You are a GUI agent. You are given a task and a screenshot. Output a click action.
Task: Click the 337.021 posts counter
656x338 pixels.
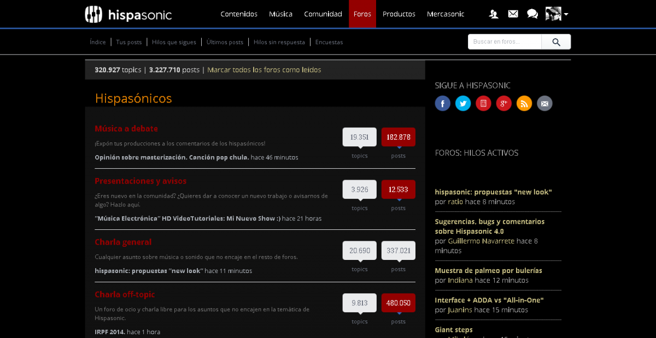[399, 251]
